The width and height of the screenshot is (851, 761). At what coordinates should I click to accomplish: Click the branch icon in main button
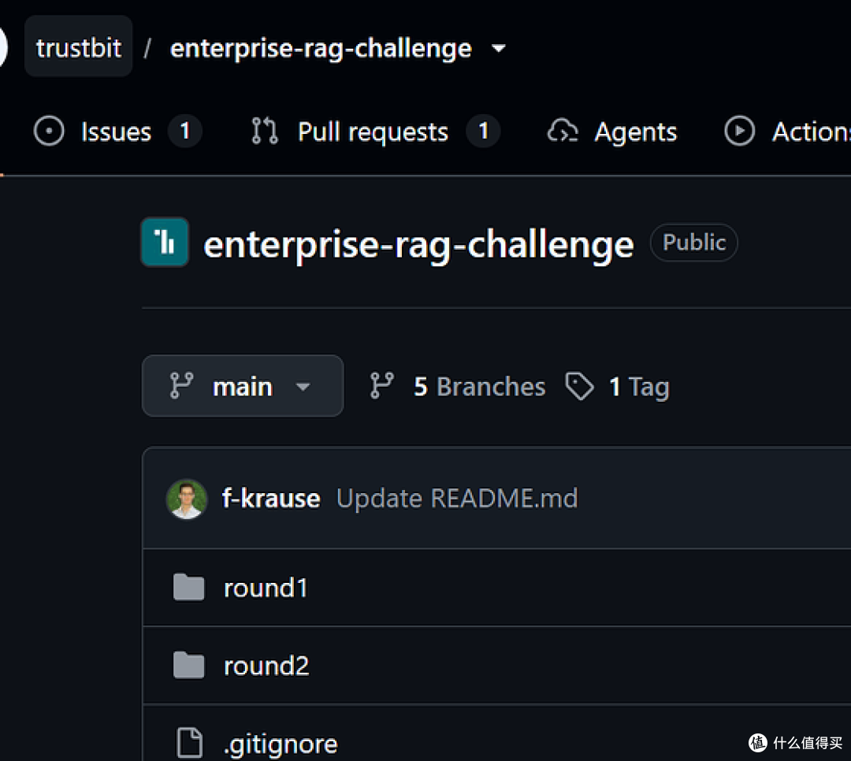181,386
